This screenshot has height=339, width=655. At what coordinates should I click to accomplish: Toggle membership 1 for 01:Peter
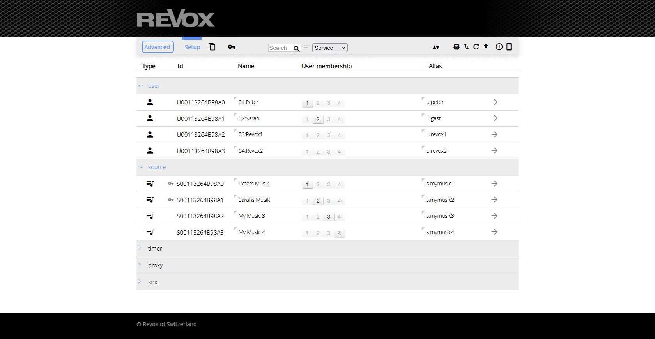(x=307, y=103)
